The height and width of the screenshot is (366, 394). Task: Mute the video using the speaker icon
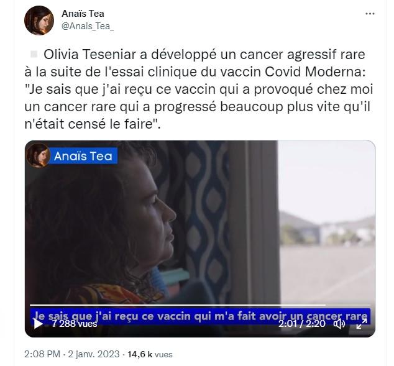coord(339,324)
